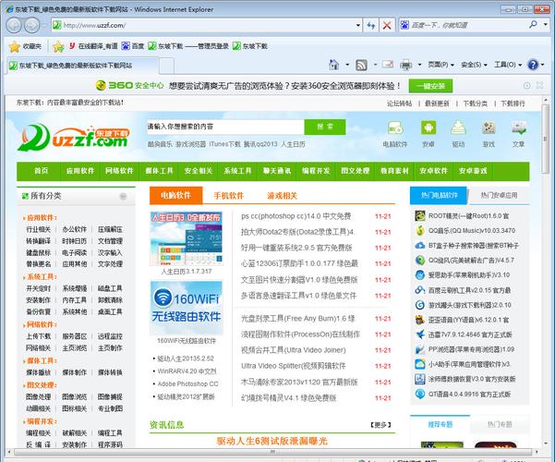
Task: Open the dropdown arrow beside the printer icon
Action: 419,65
